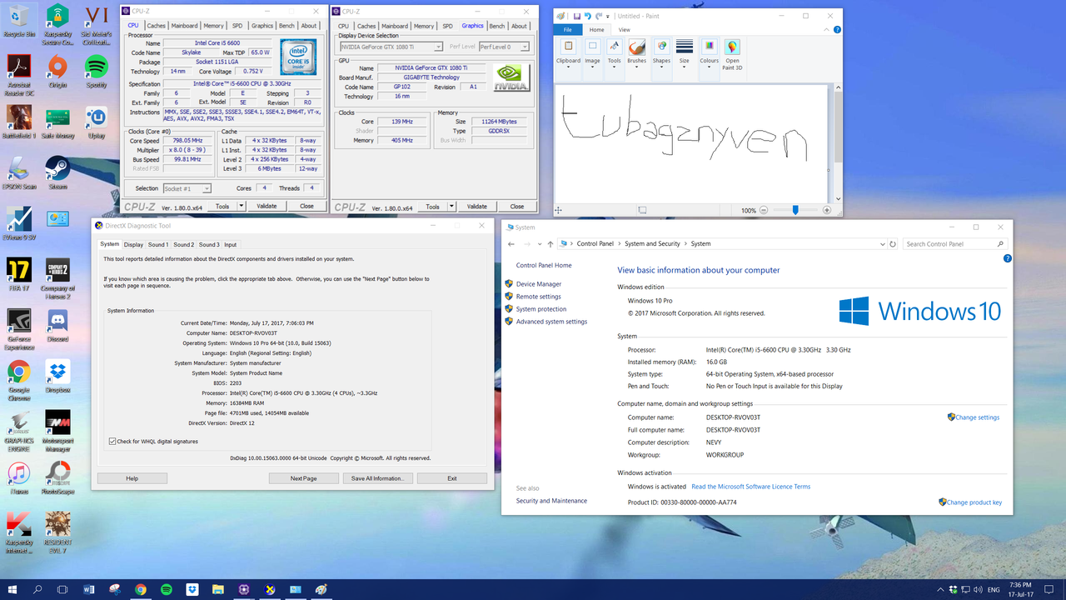Screen dimensions: 1066x600
Task: Switch to the View tab in Paint
Action: point(624,29)
